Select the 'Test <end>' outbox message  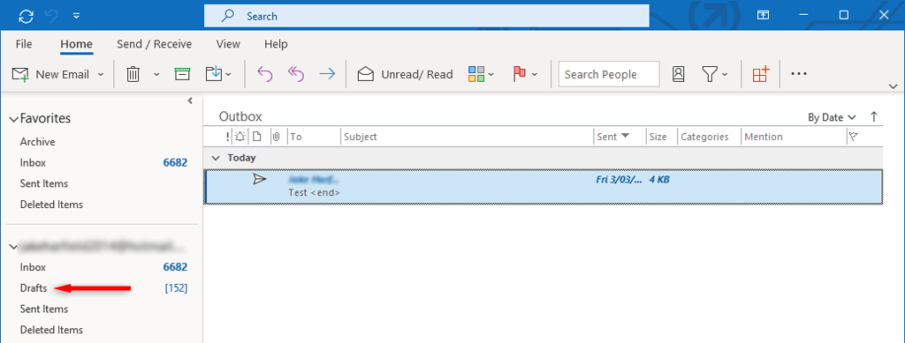tap(544, 186)
